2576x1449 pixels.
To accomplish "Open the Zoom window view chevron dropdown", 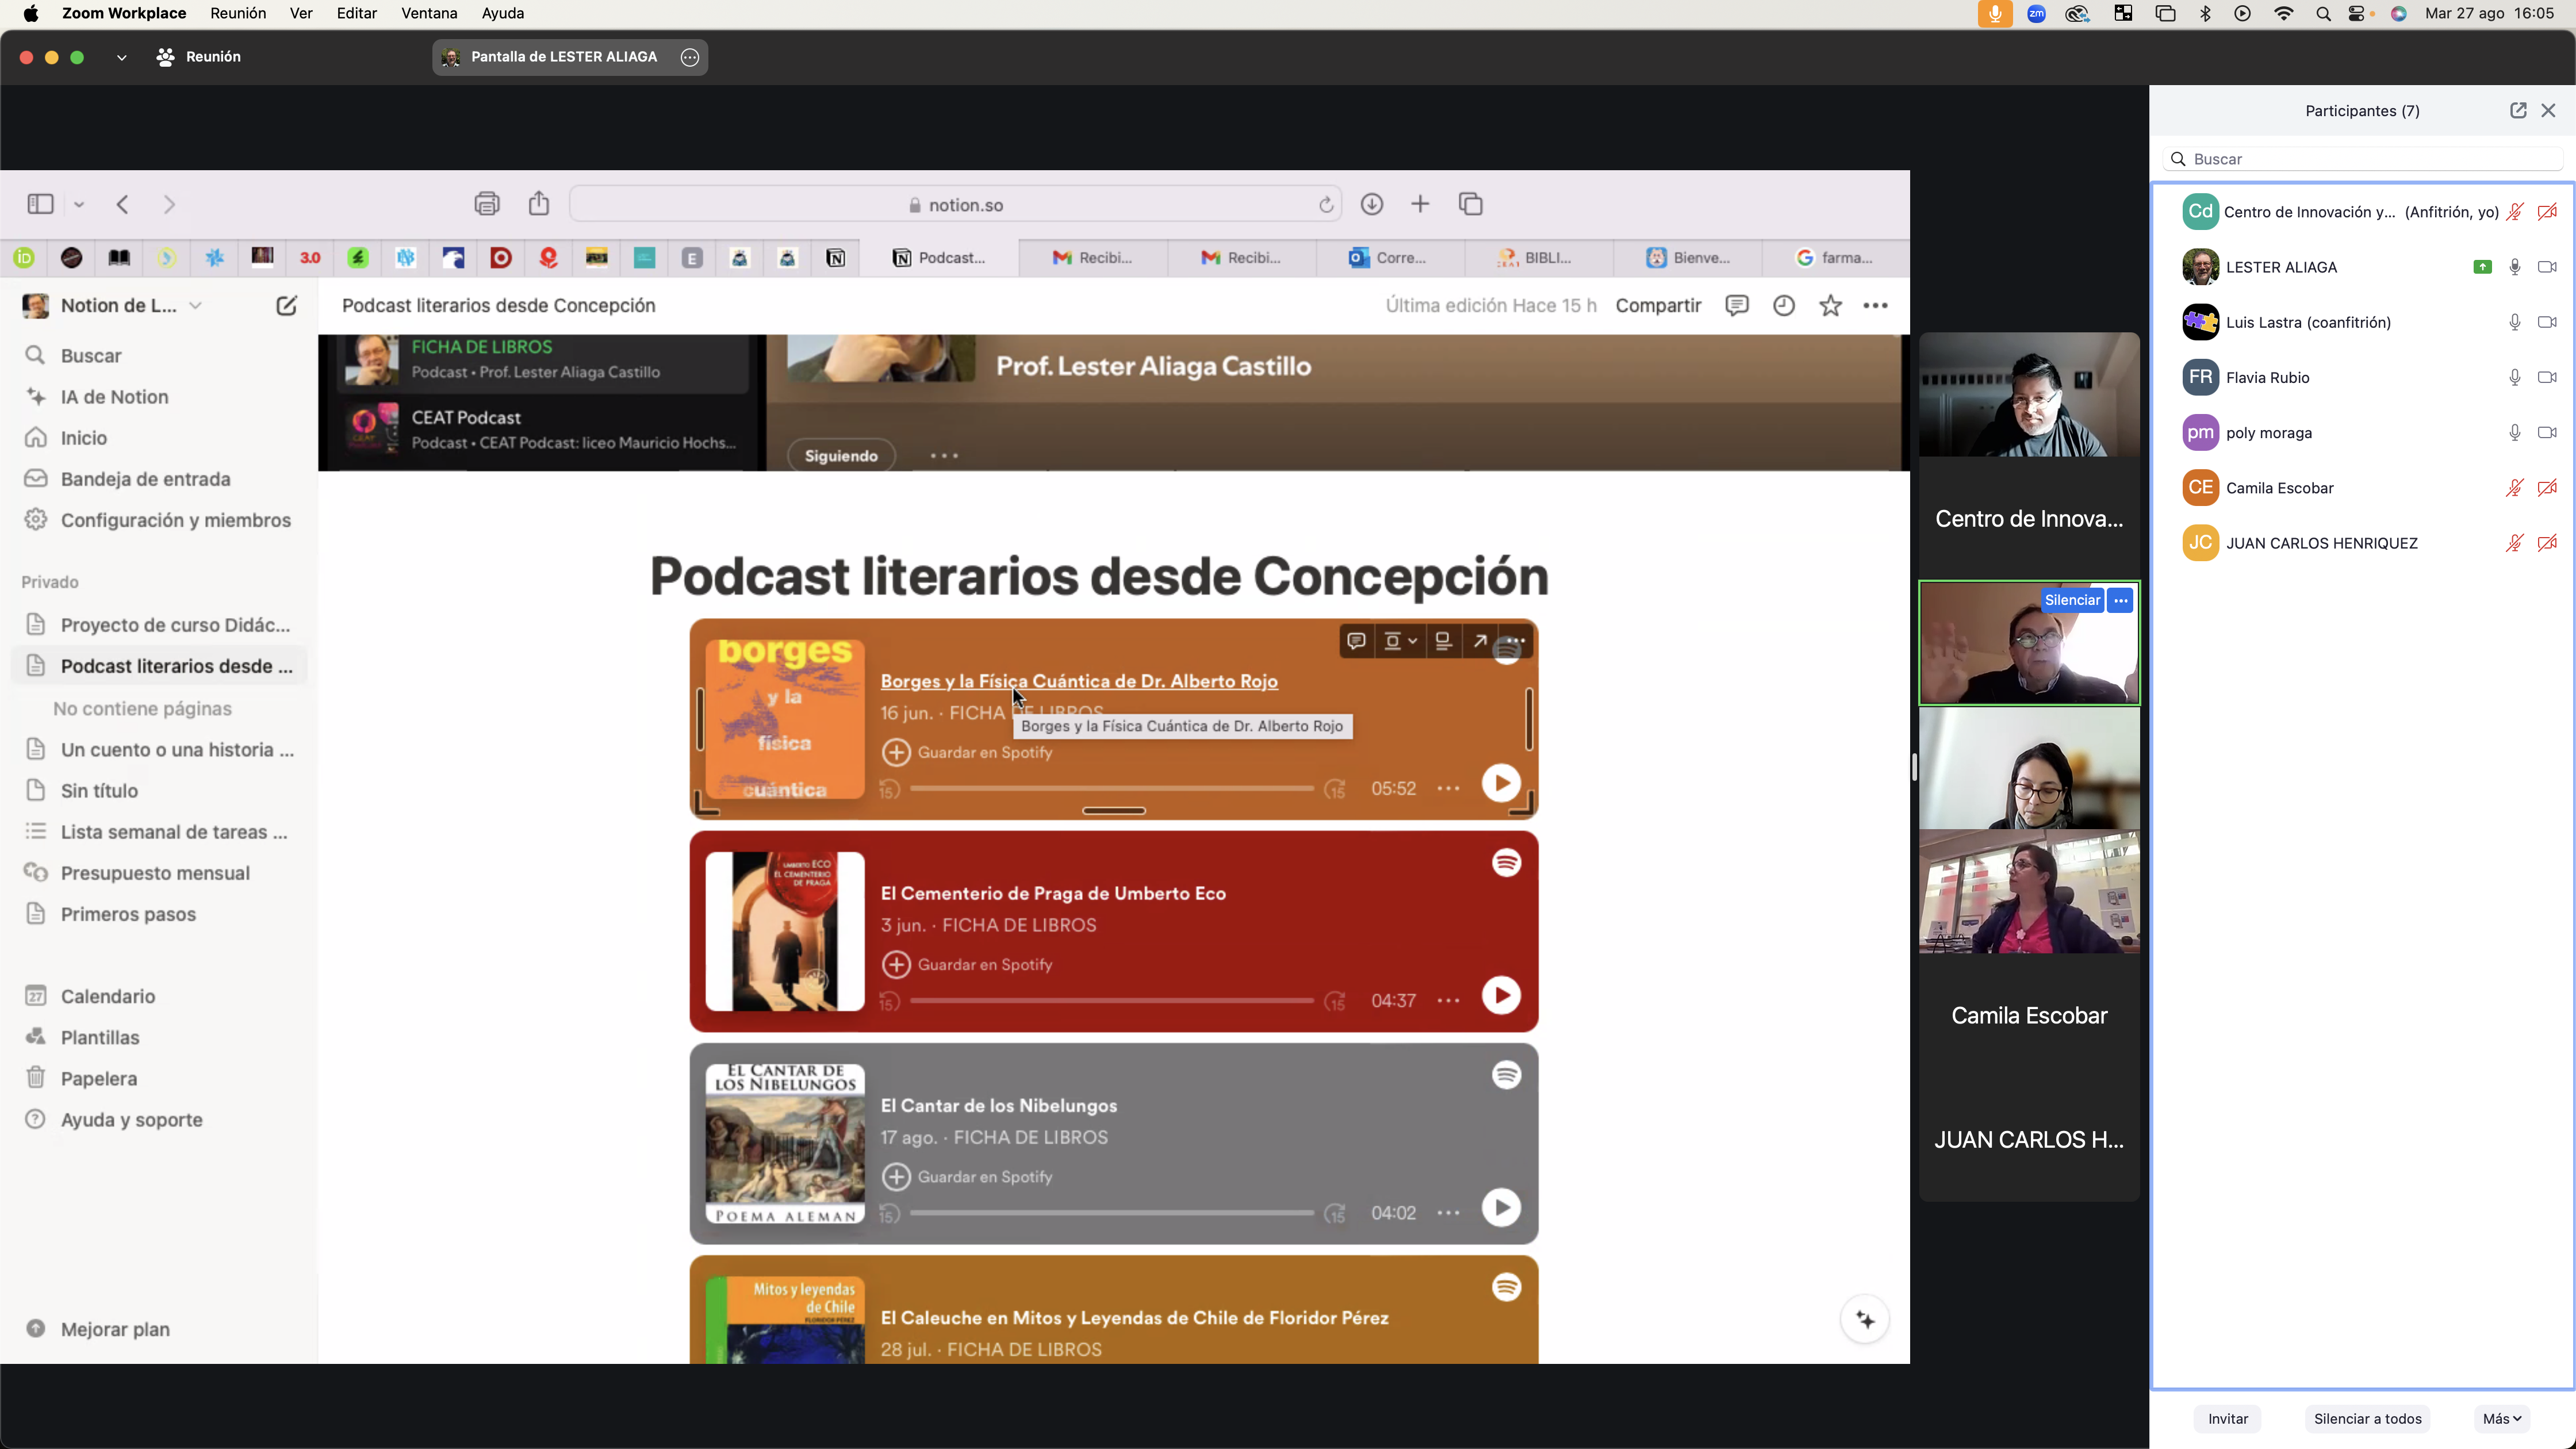I will (x=121, y=57).
